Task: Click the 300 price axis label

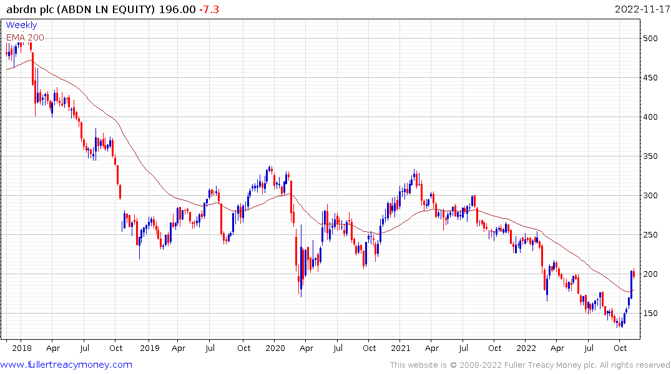Action: 650,196
